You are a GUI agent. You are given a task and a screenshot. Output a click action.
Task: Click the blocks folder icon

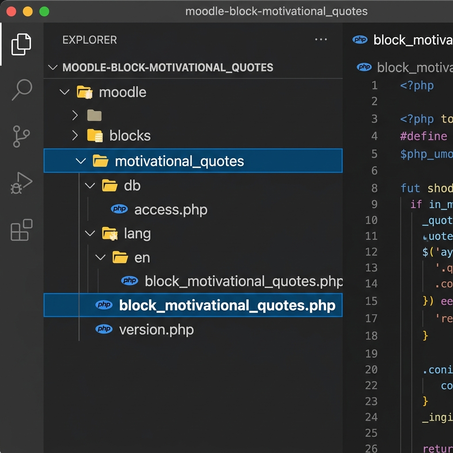95,135
